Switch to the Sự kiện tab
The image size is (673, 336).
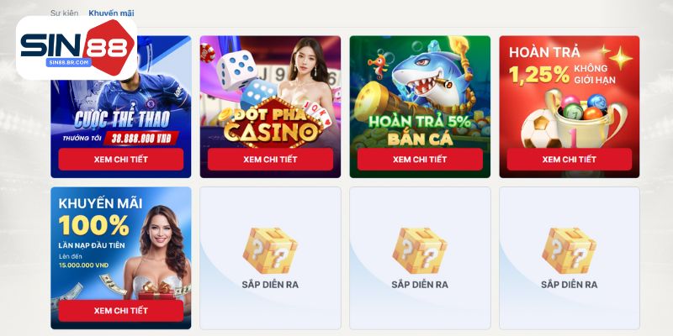65,13
